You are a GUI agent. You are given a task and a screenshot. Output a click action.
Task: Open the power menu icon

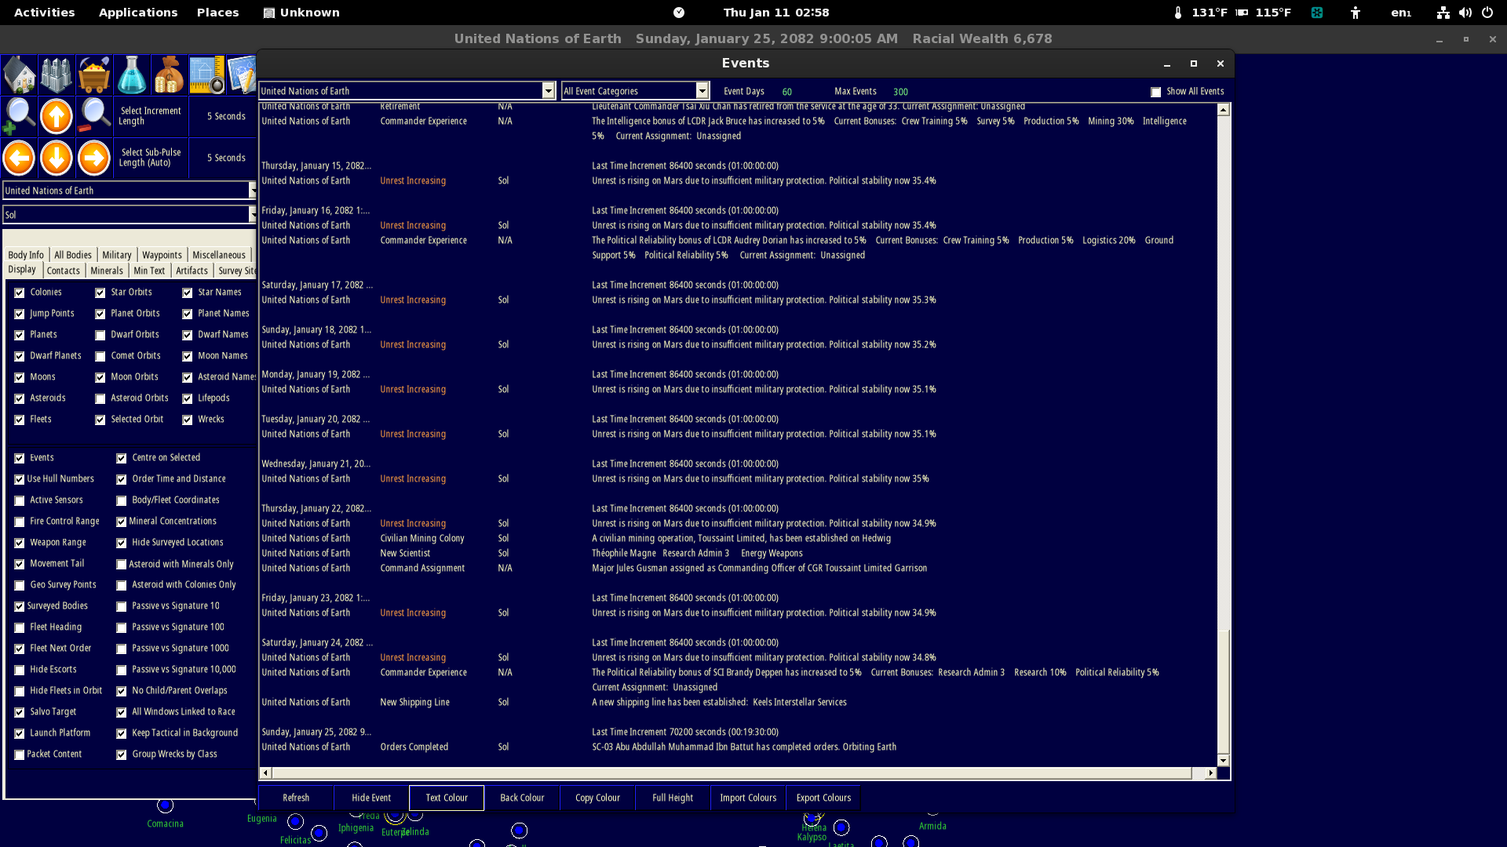coord(1487,13)
